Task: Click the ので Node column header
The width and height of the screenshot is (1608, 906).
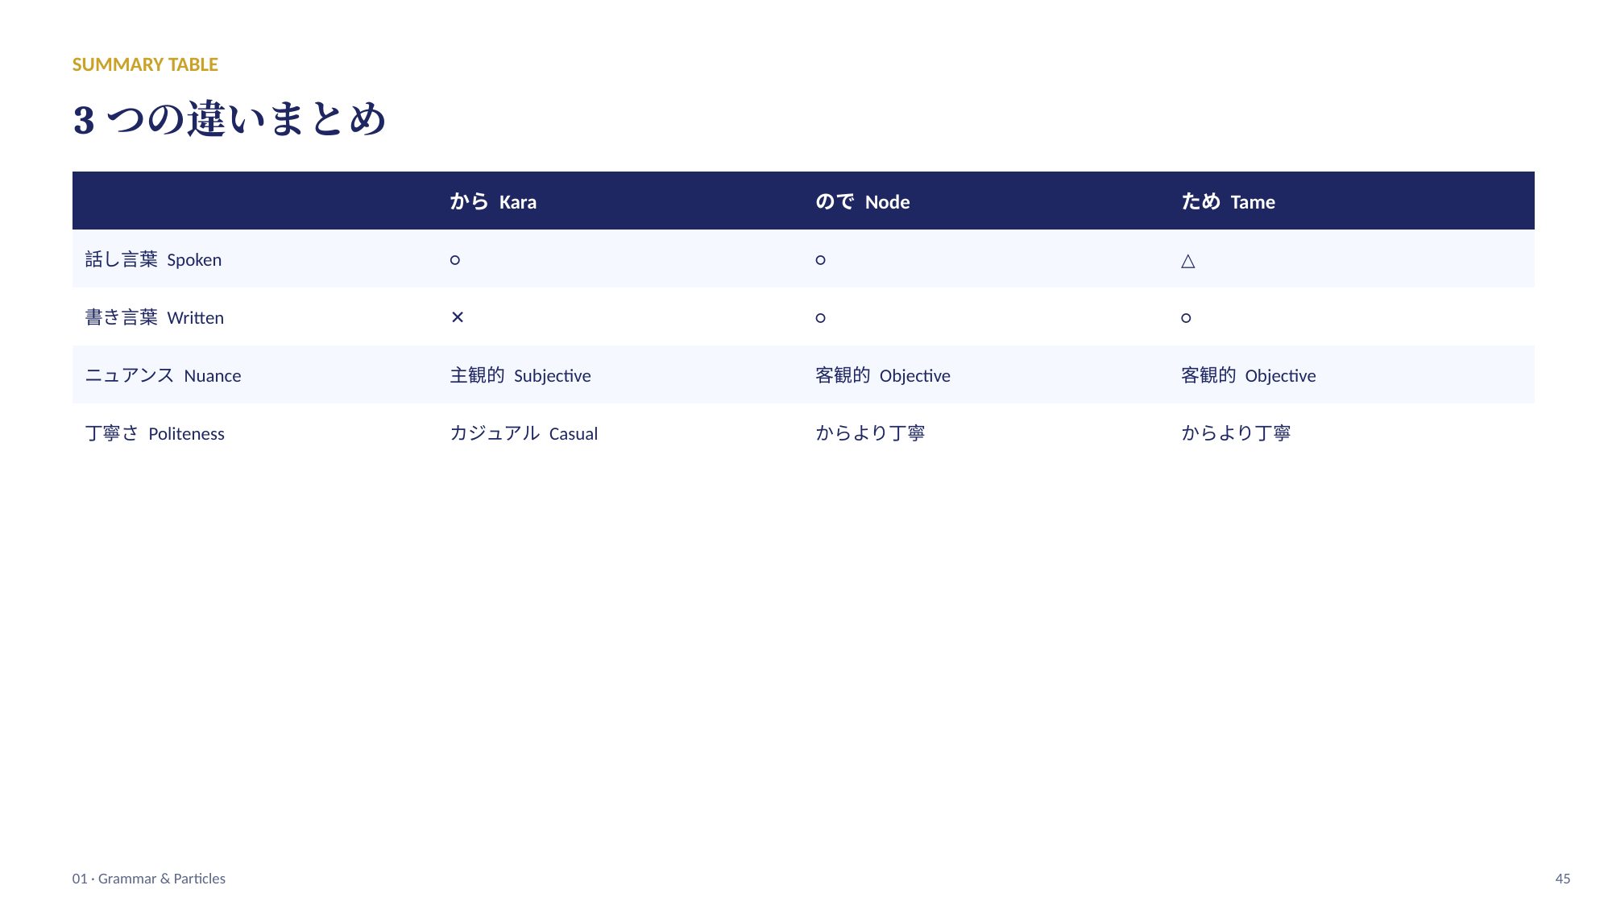Action: pyautogui.click(x=862, y=201)
